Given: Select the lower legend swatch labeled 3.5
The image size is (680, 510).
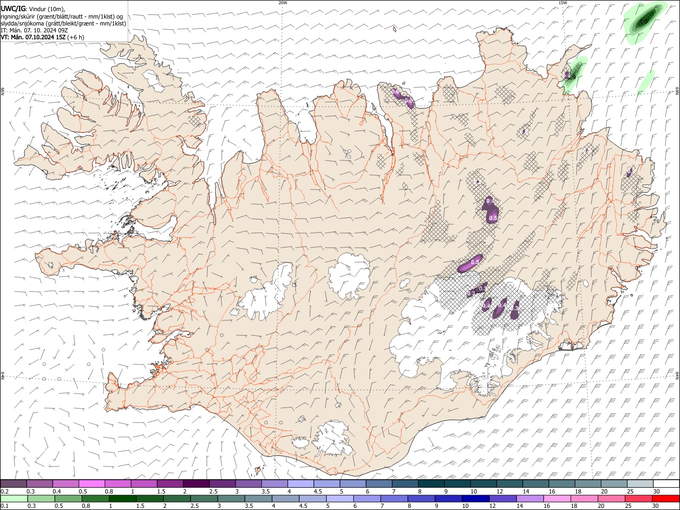Looking at the screenshot, I should click(258, 498).
